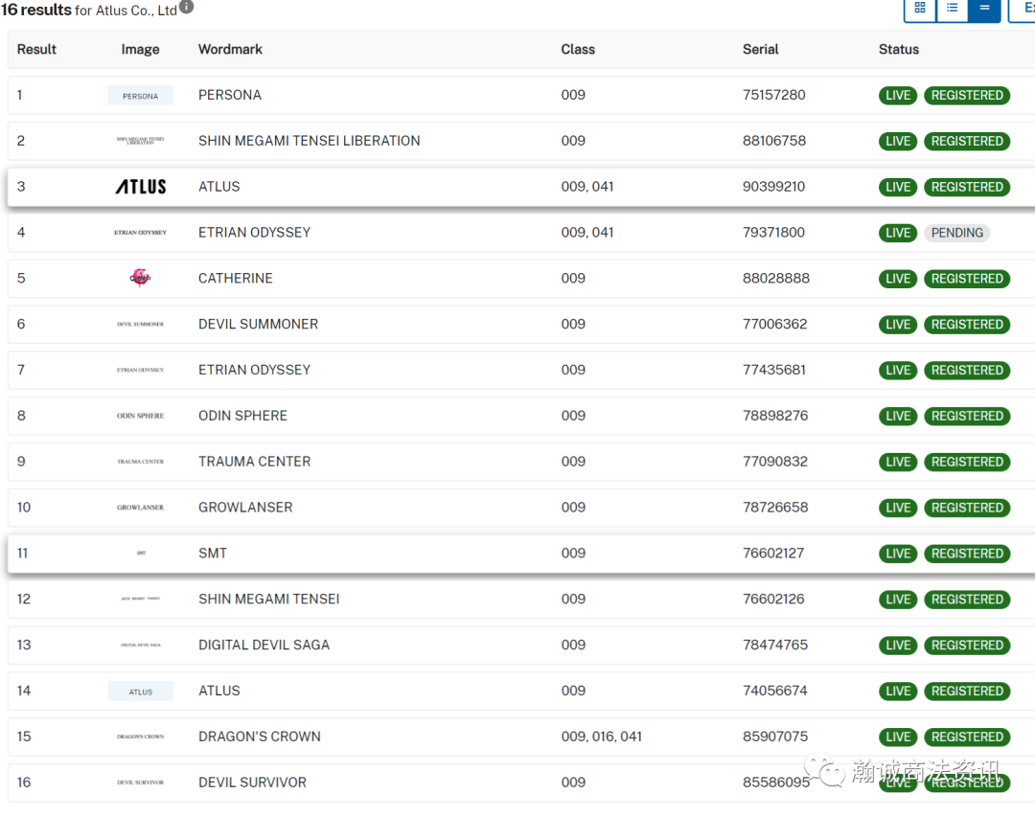The width and height of the screenshot is (1035, 817).
Task: Click the LIVE badge in the GROWLANSER row
Action: tap(898, 509)
